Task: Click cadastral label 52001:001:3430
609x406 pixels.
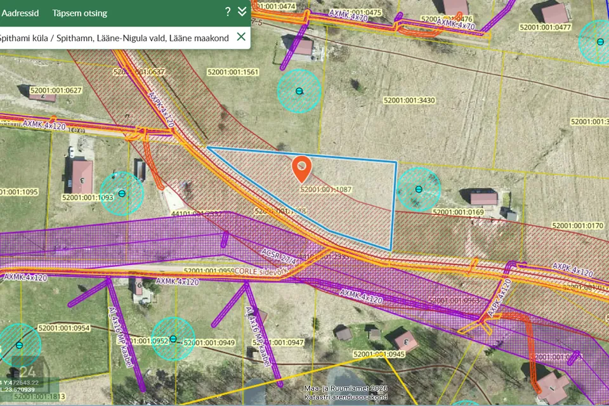Action: (409, 101)
